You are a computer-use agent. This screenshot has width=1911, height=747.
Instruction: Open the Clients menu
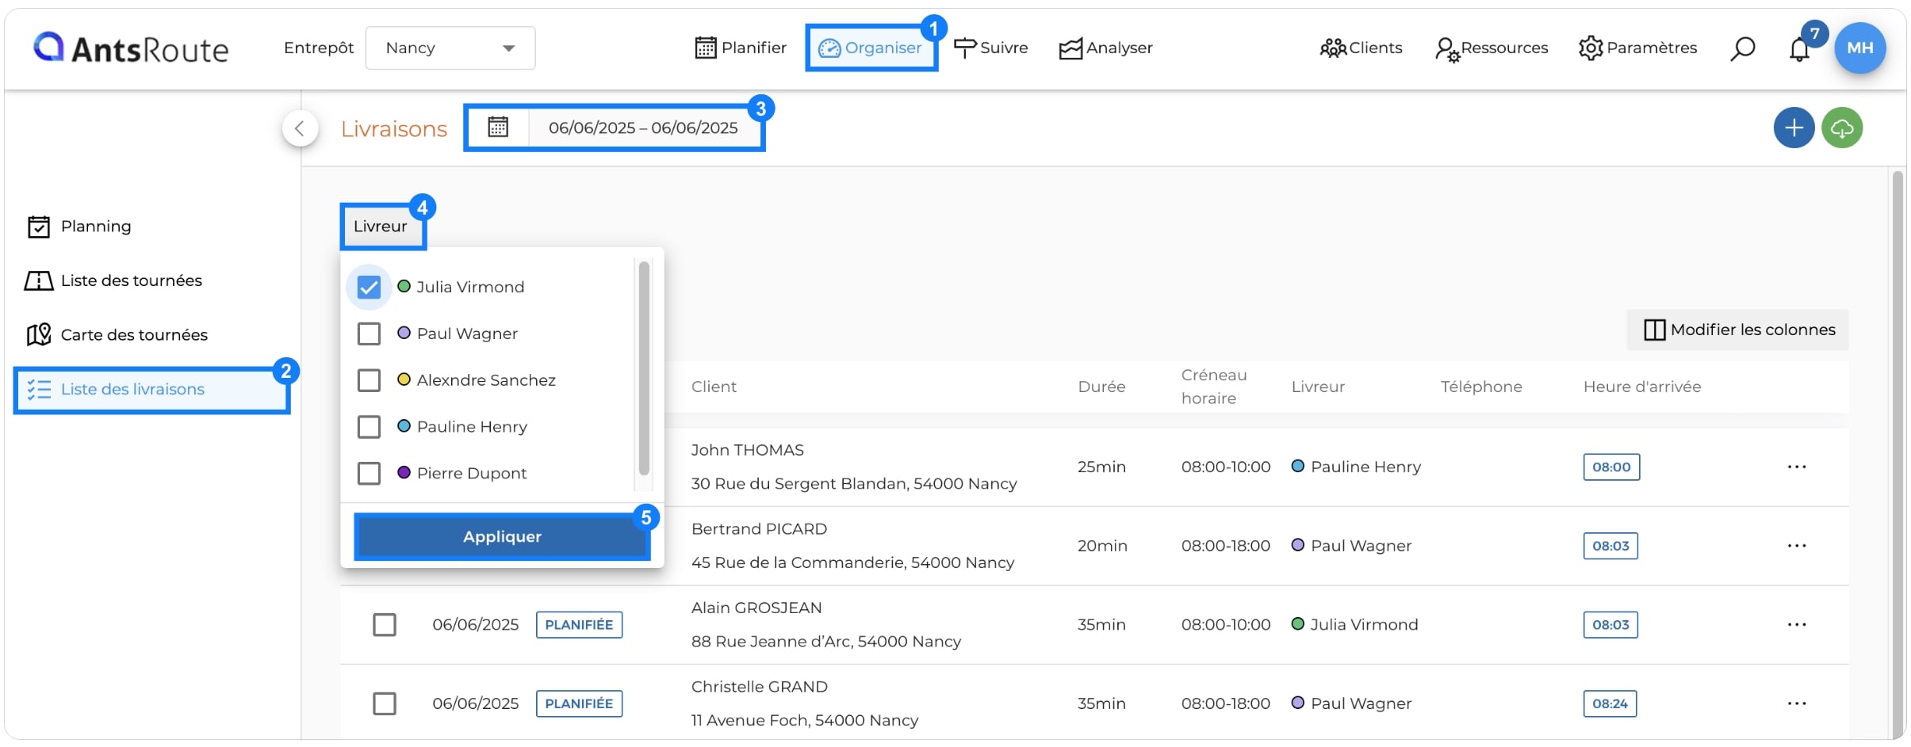tap(1361, 48)
